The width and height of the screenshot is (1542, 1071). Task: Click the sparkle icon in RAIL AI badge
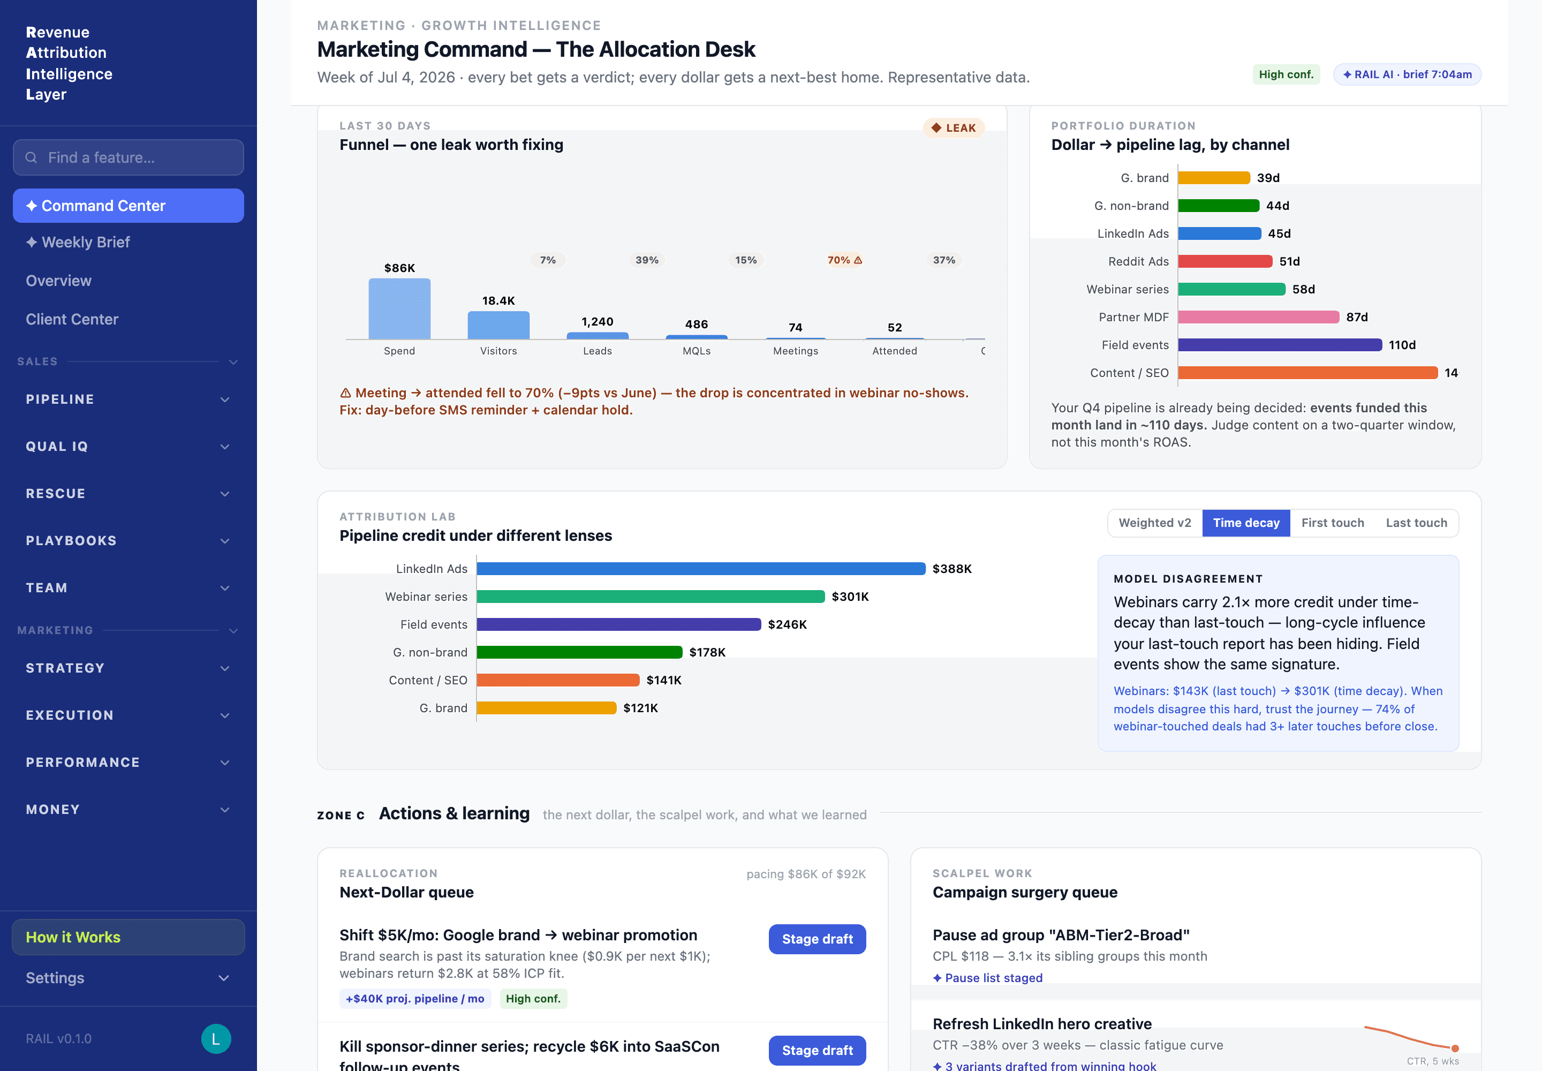pos(1348,74)
